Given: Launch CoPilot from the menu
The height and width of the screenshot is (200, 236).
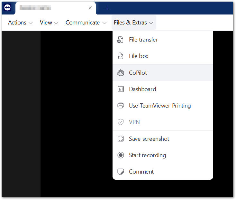Looking at the screenshot, I should tap(163, 73).
